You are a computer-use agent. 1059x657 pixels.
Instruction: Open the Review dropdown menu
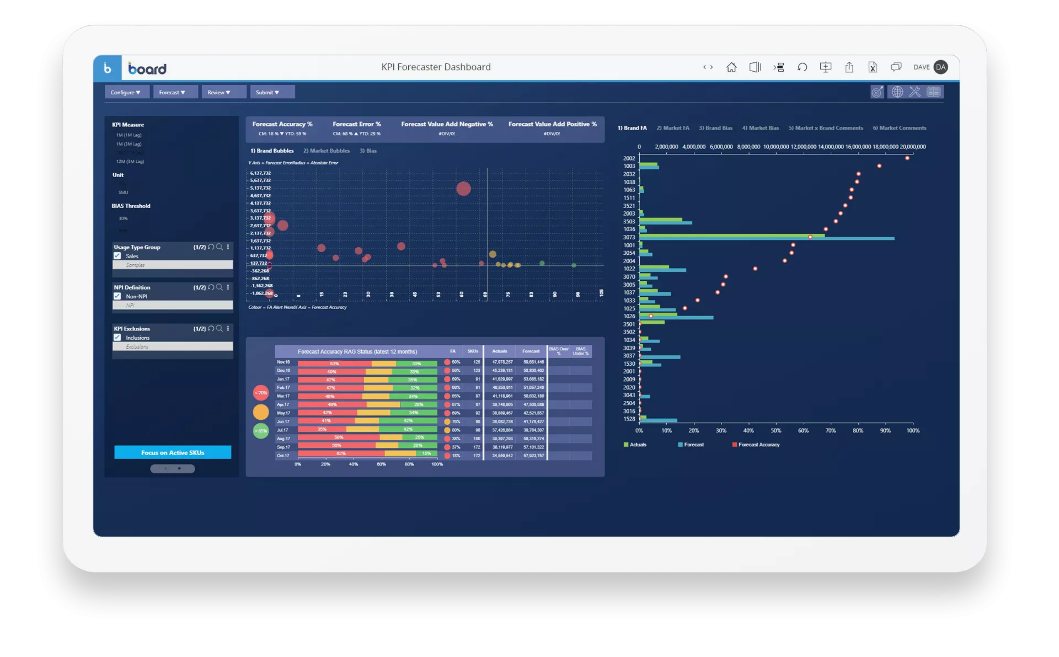click(223, 92)
